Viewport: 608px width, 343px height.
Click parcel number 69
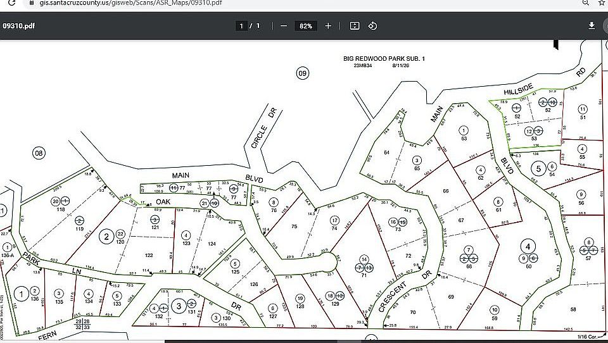click(451, 297)
